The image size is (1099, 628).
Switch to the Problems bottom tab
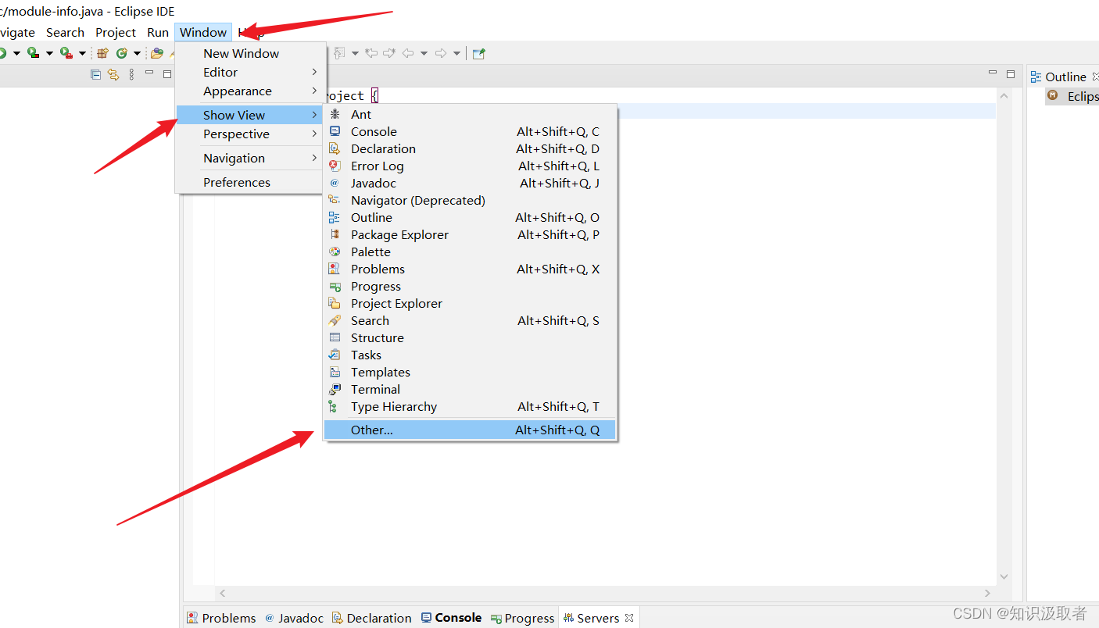click(x=221, y=618)
